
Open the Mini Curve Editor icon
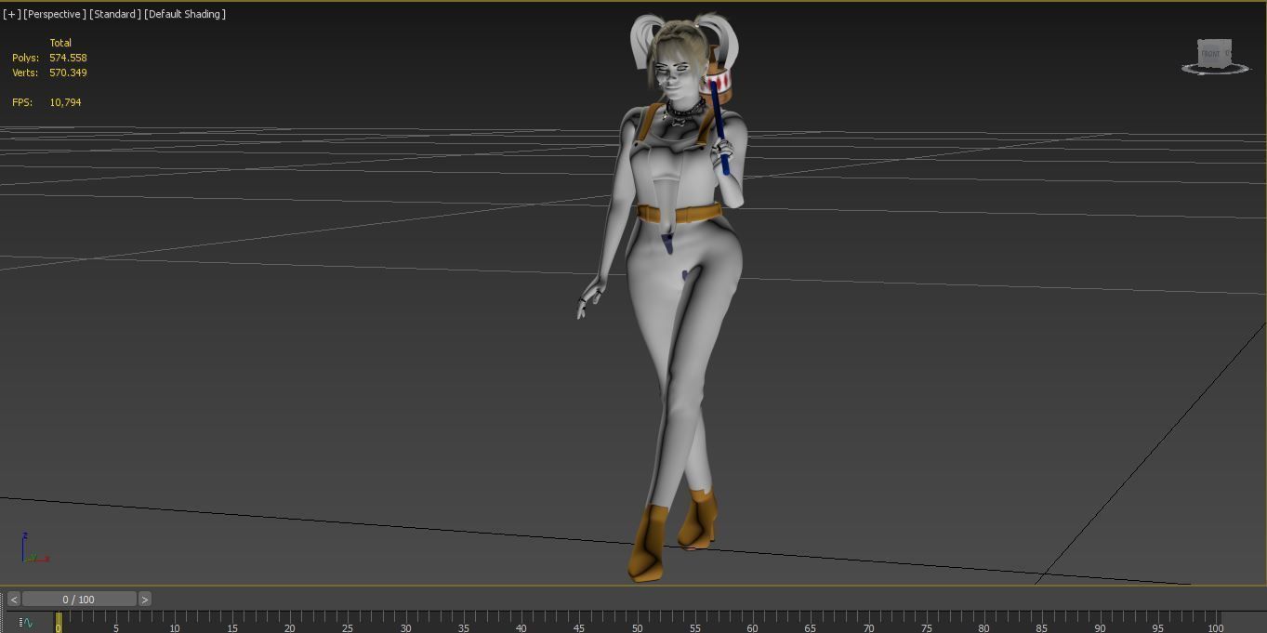pyautogui.click(x=25, y=623)
